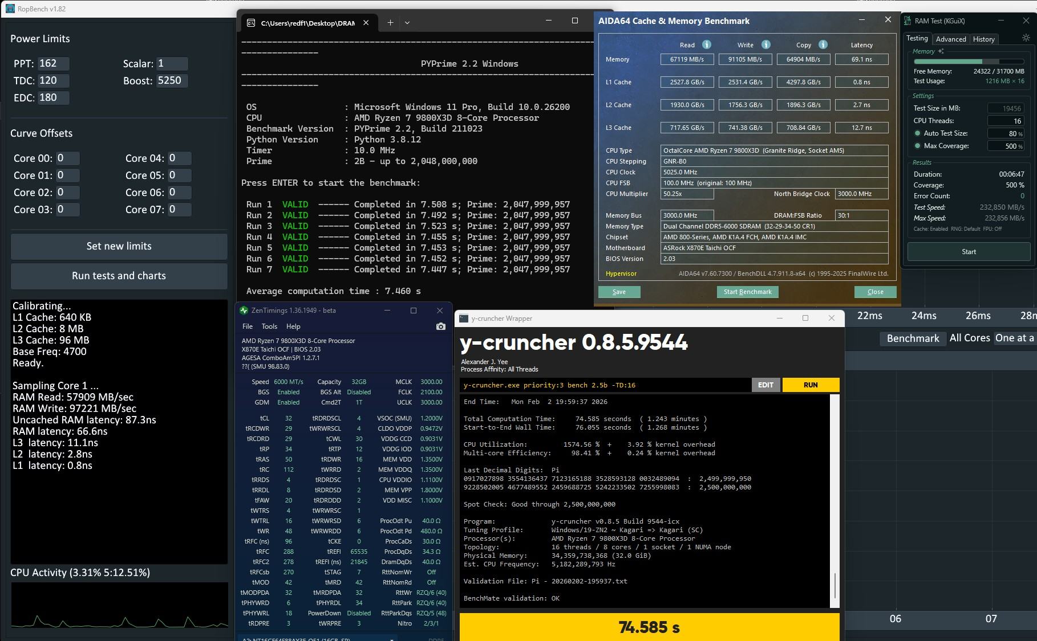Open the ZenTimings Tools menu

coord(269,326)
